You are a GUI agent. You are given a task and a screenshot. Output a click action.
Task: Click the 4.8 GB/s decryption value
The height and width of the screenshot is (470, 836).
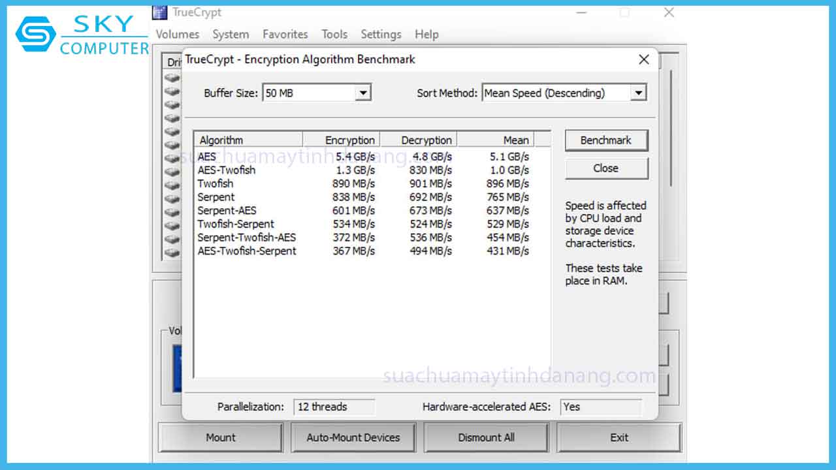(x=432, y=157)
